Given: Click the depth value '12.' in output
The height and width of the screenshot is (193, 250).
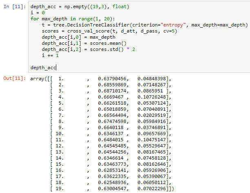Looking at the screenshot, I should tap(60, 146).
